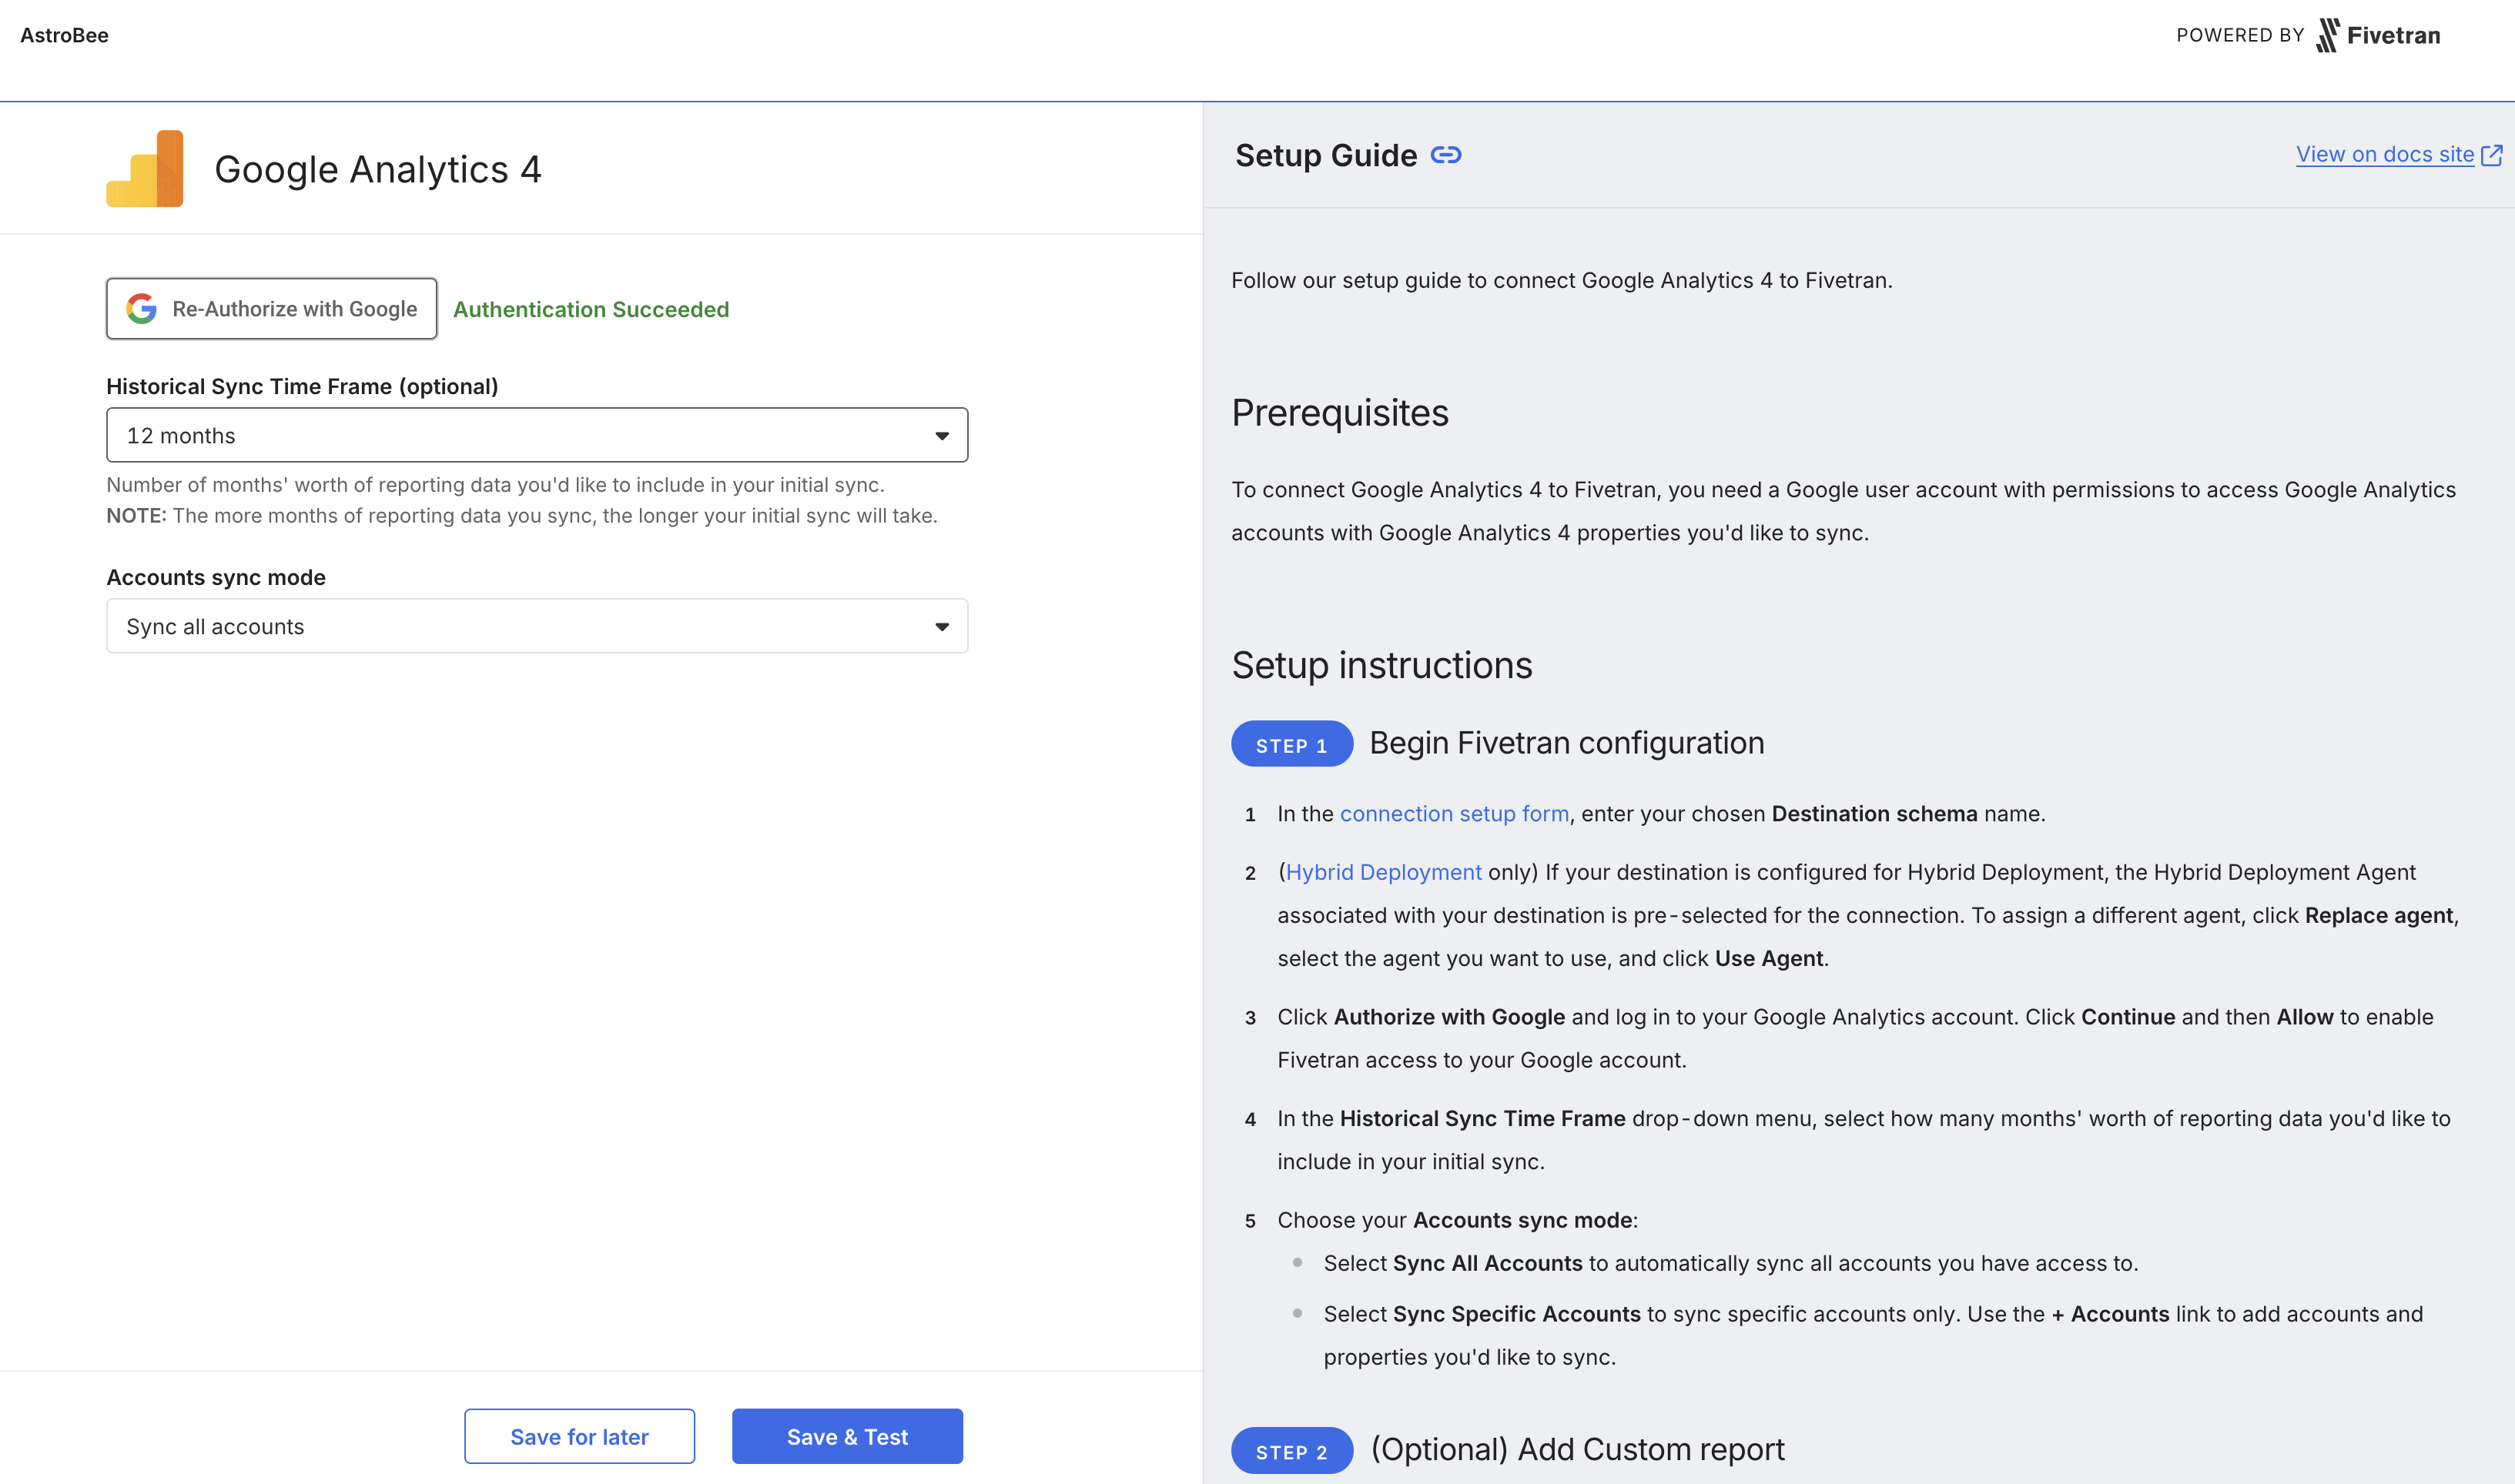Click Re-Authorize with Google
2515x1484 pixels.
pos(271,308)
